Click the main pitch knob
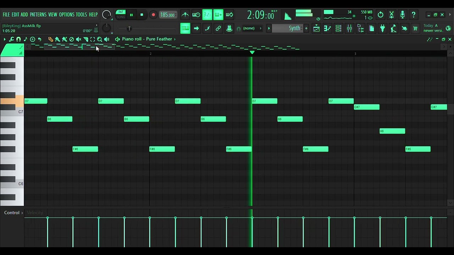This screenshot has height=255, width=454. tap(106, 28)
